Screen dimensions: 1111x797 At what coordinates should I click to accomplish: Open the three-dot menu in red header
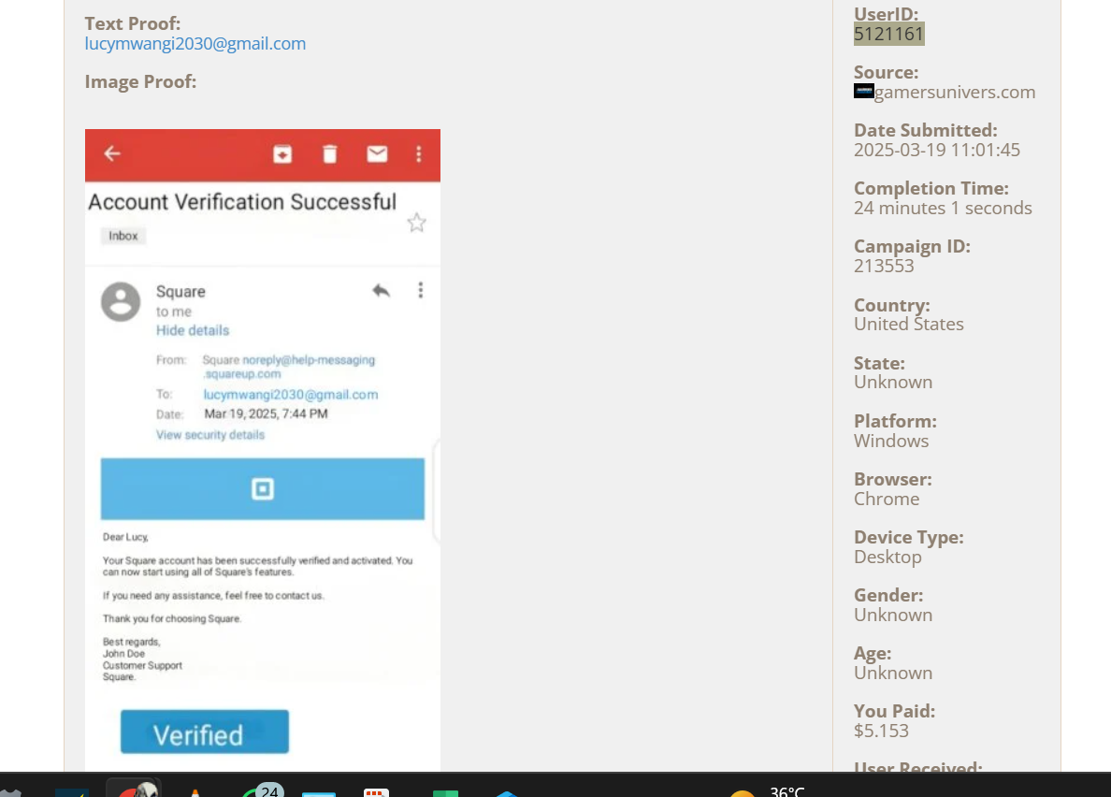click(x=419, y=153)
